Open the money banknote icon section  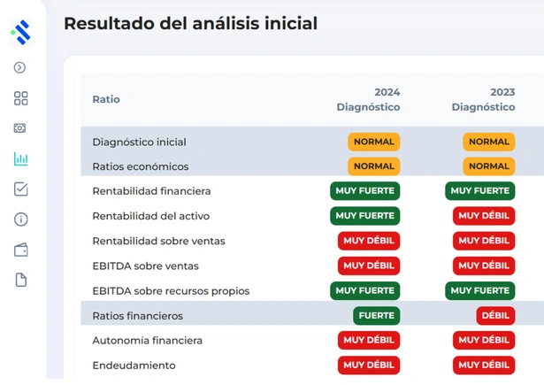coord(20,128)
